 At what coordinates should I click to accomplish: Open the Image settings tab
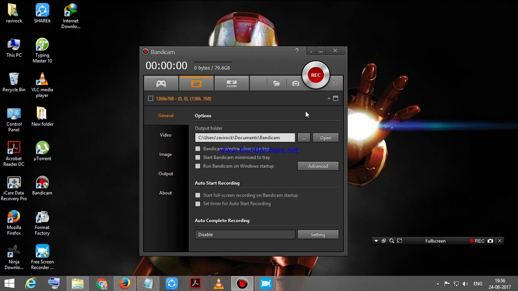click(166, 154)
